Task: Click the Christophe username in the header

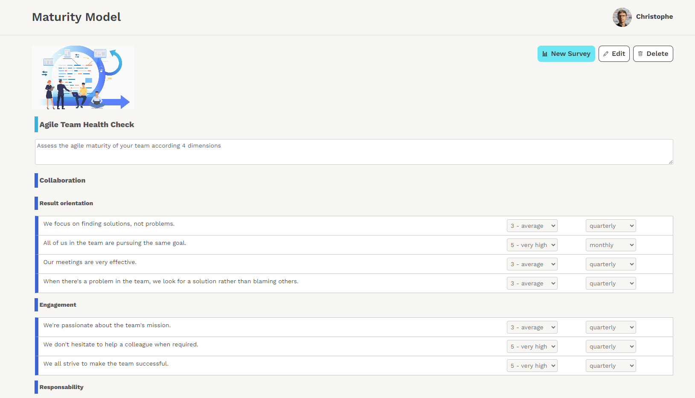Action: click(x=654, y=17)
